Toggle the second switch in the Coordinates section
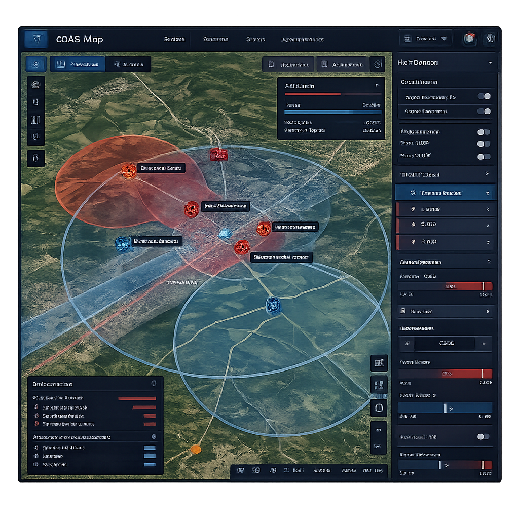519x519 pixels. tap(484, 111)
